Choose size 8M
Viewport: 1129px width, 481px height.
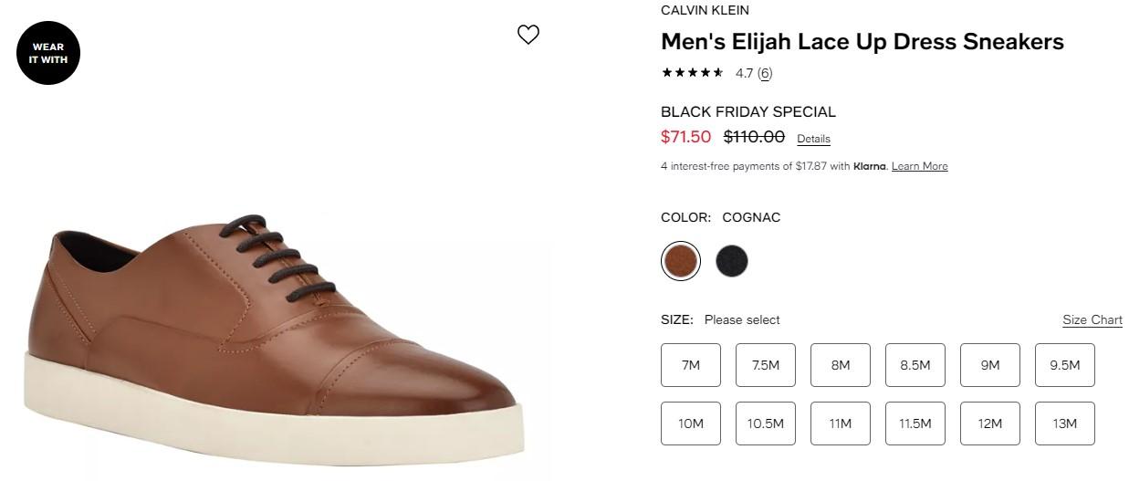click(x=841, y=365)
